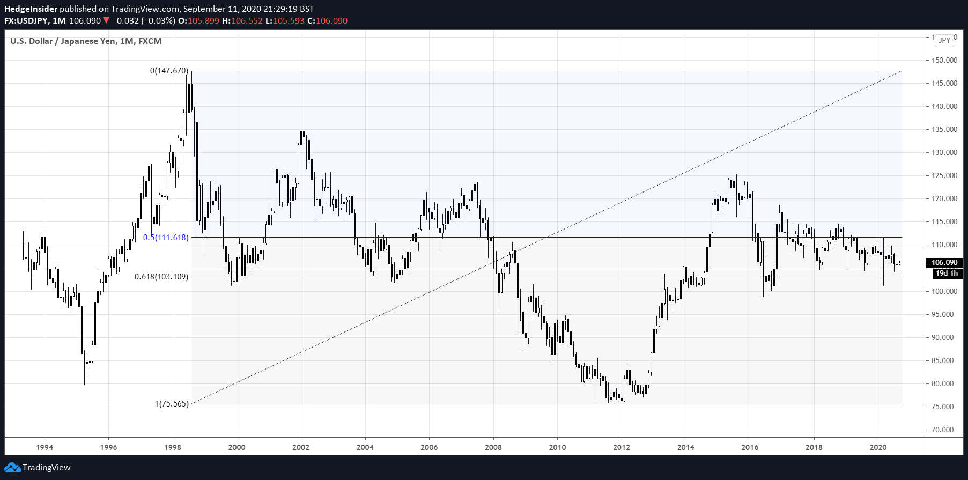Click the 125.000 price axis label
Image resolution: width=968 pixels, height=480 pixels.
pyautogui.click(x=944, y=175)
